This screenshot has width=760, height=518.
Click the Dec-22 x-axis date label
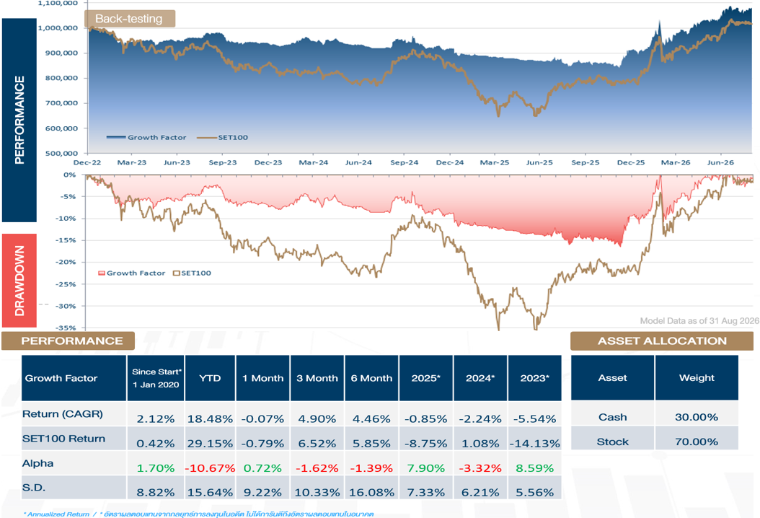87,162
